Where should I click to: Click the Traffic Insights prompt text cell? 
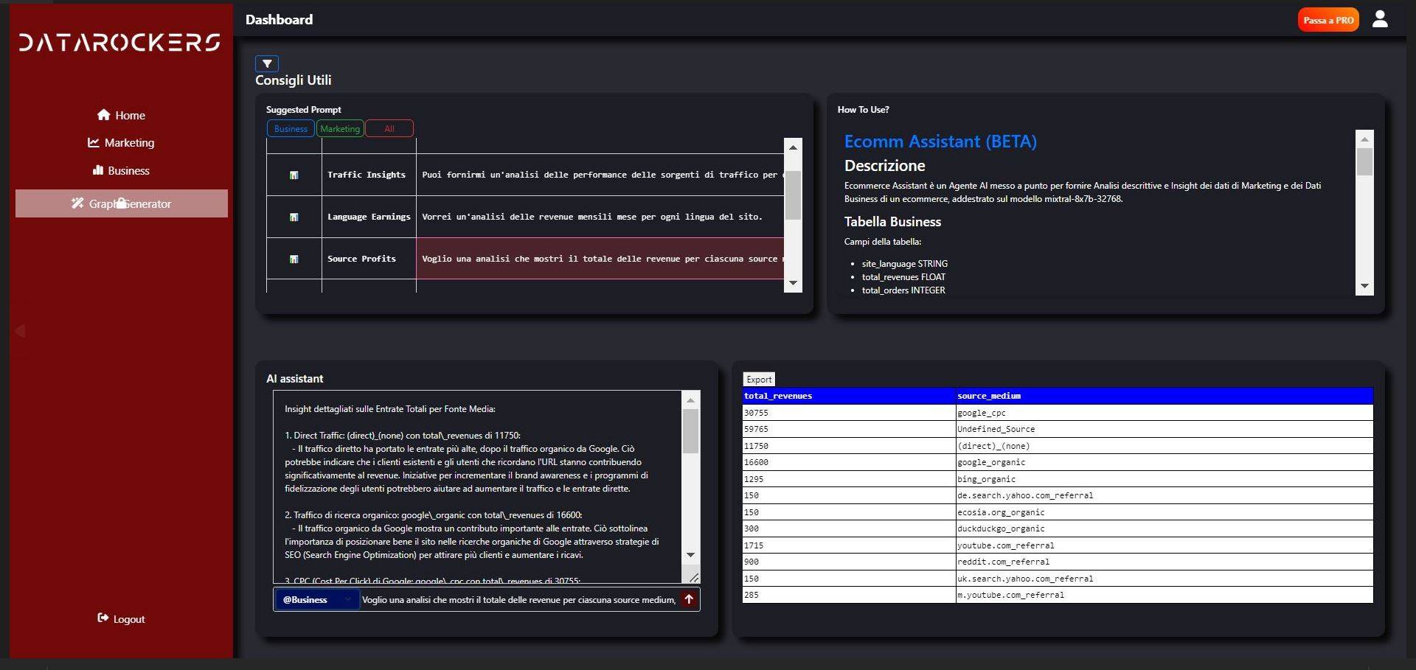point(600,175)
